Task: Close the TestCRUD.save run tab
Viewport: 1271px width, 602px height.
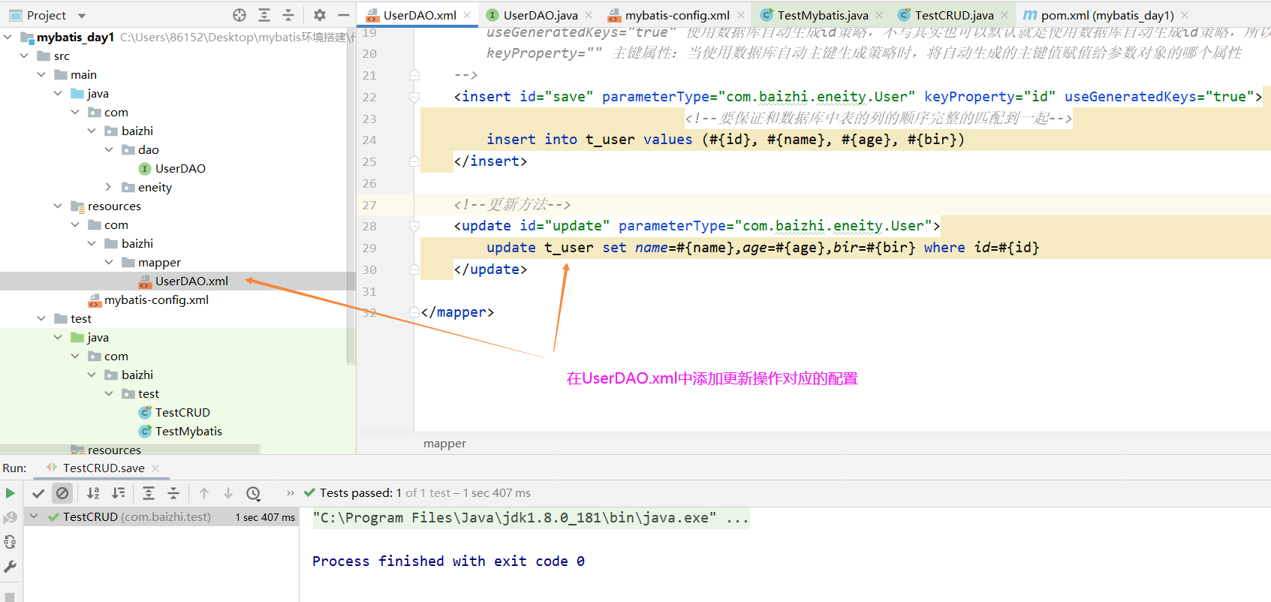Action: [x=155, y=468]
